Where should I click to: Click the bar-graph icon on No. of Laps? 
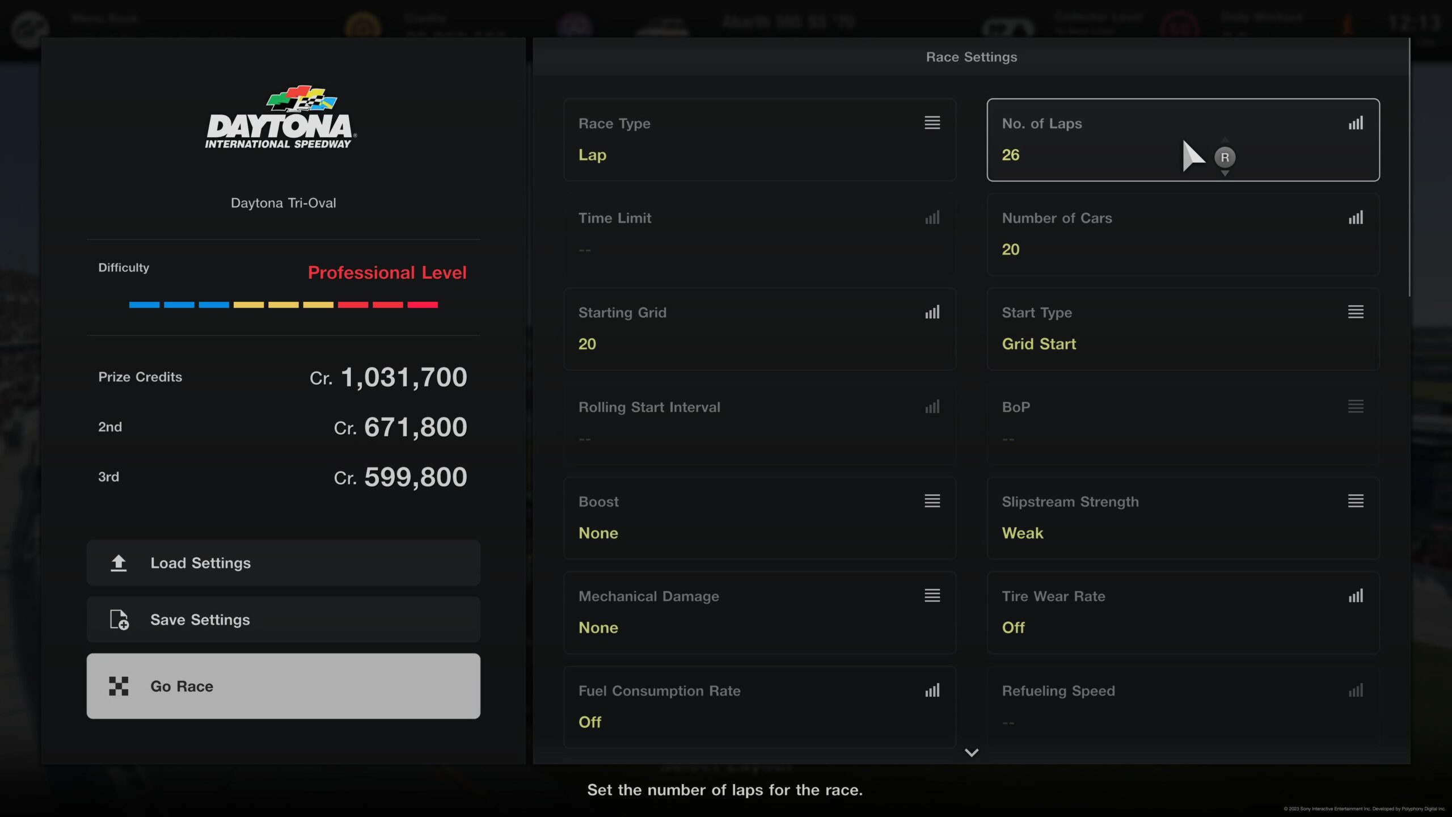pos(1356,123)
